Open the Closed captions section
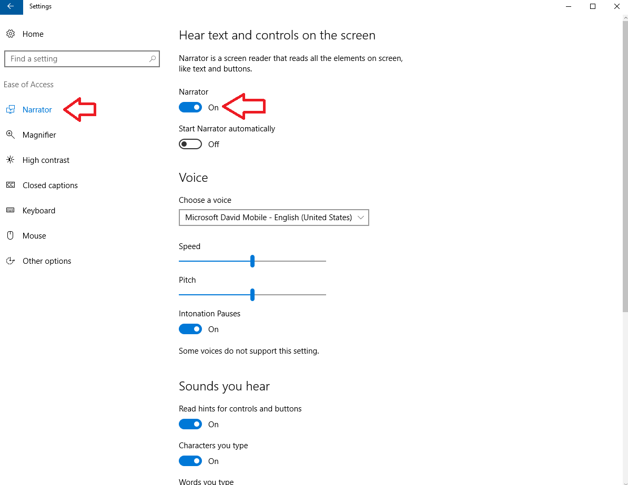 pos(50,185)
